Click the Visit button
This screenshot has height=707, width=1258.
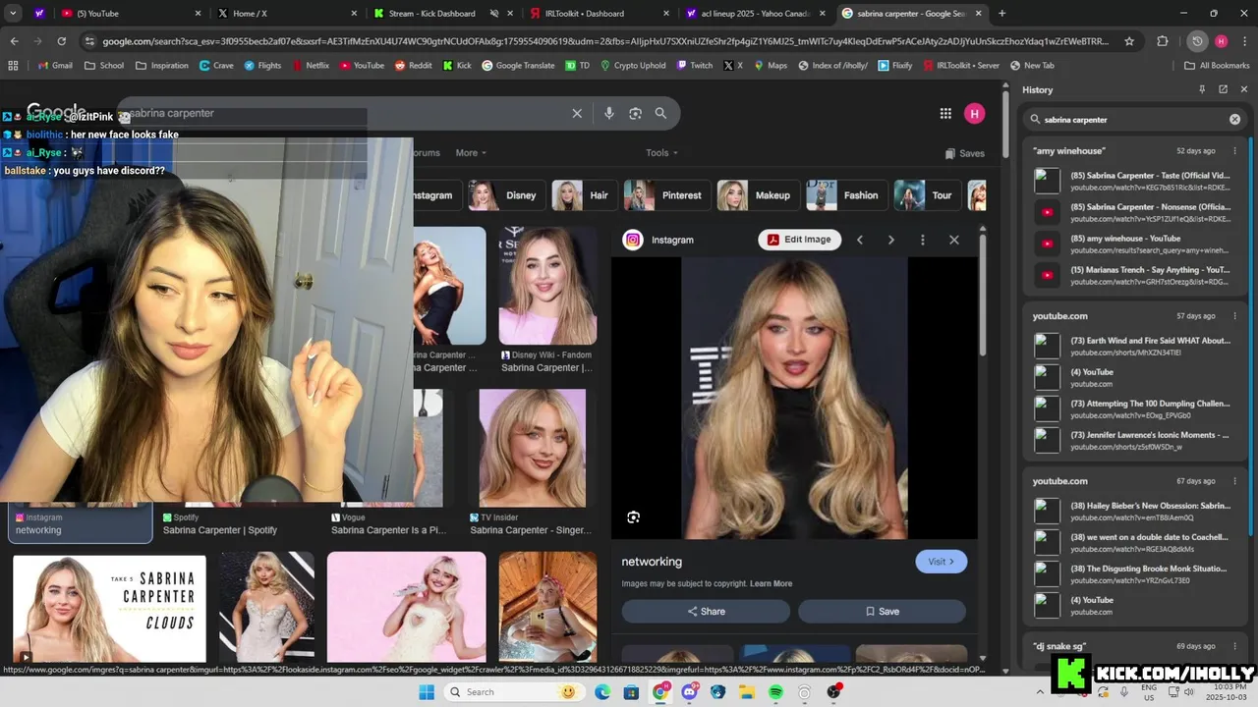(942, 562)
